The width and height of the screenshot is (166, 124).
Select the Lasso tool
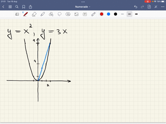pos(59,14)
